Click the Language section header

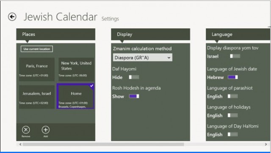pos(238,34)
